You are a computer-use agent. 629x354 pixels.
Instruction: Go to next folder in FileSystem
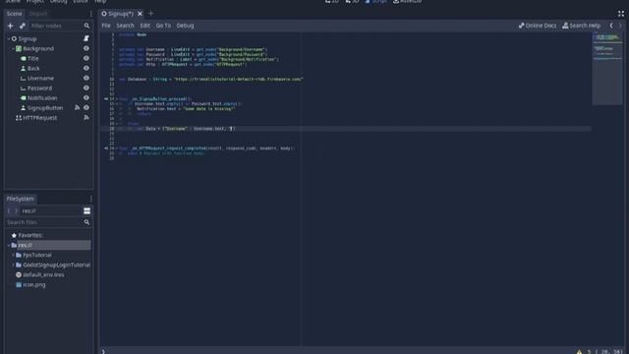pyautogui.click(x=17, y=210)
